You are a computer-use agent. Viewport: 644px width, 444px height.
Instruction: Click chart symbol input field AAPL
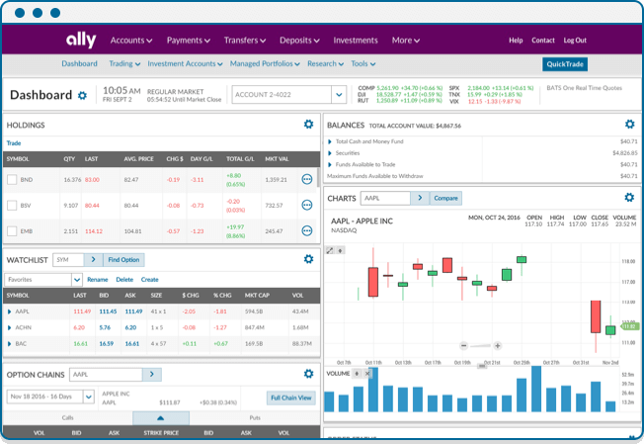[x=385, y=198]
